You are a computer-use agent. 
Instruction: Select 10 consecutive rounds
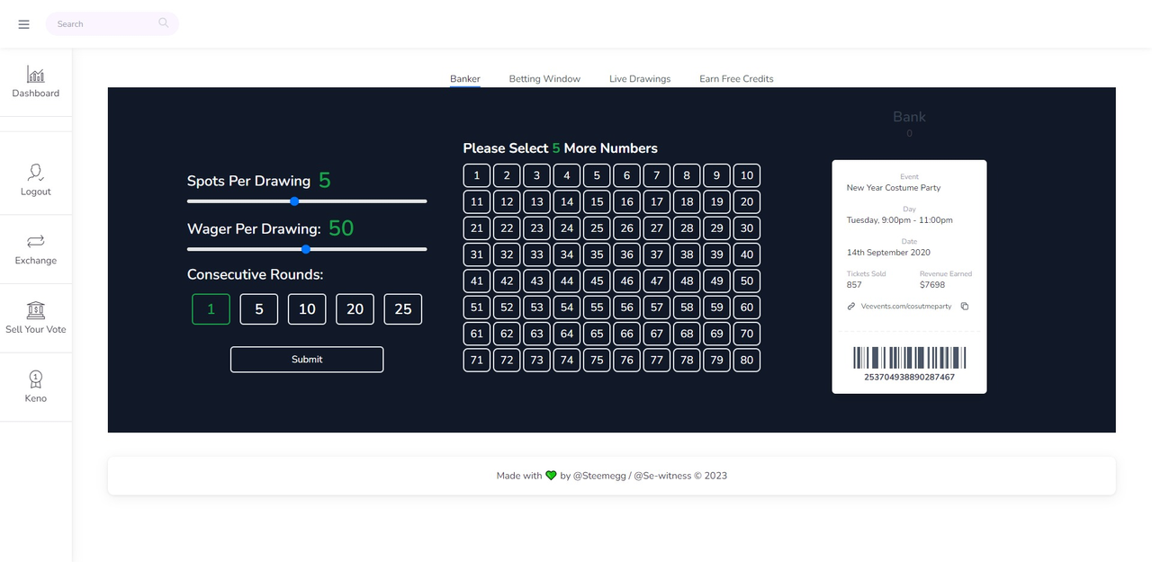click(x=307, y=309)
